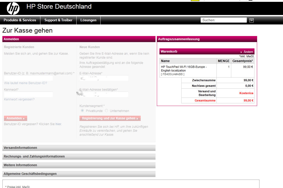Click the search go arrow button

point(251,20)
